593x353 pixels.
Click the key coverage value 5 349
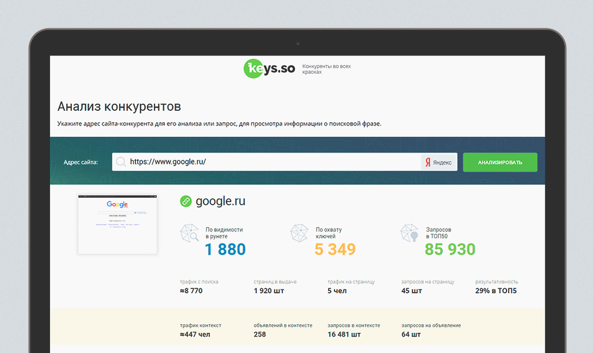tap(335, 249)
